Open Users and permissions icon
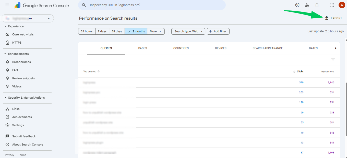347x158 pixels. tap(307, 5)
